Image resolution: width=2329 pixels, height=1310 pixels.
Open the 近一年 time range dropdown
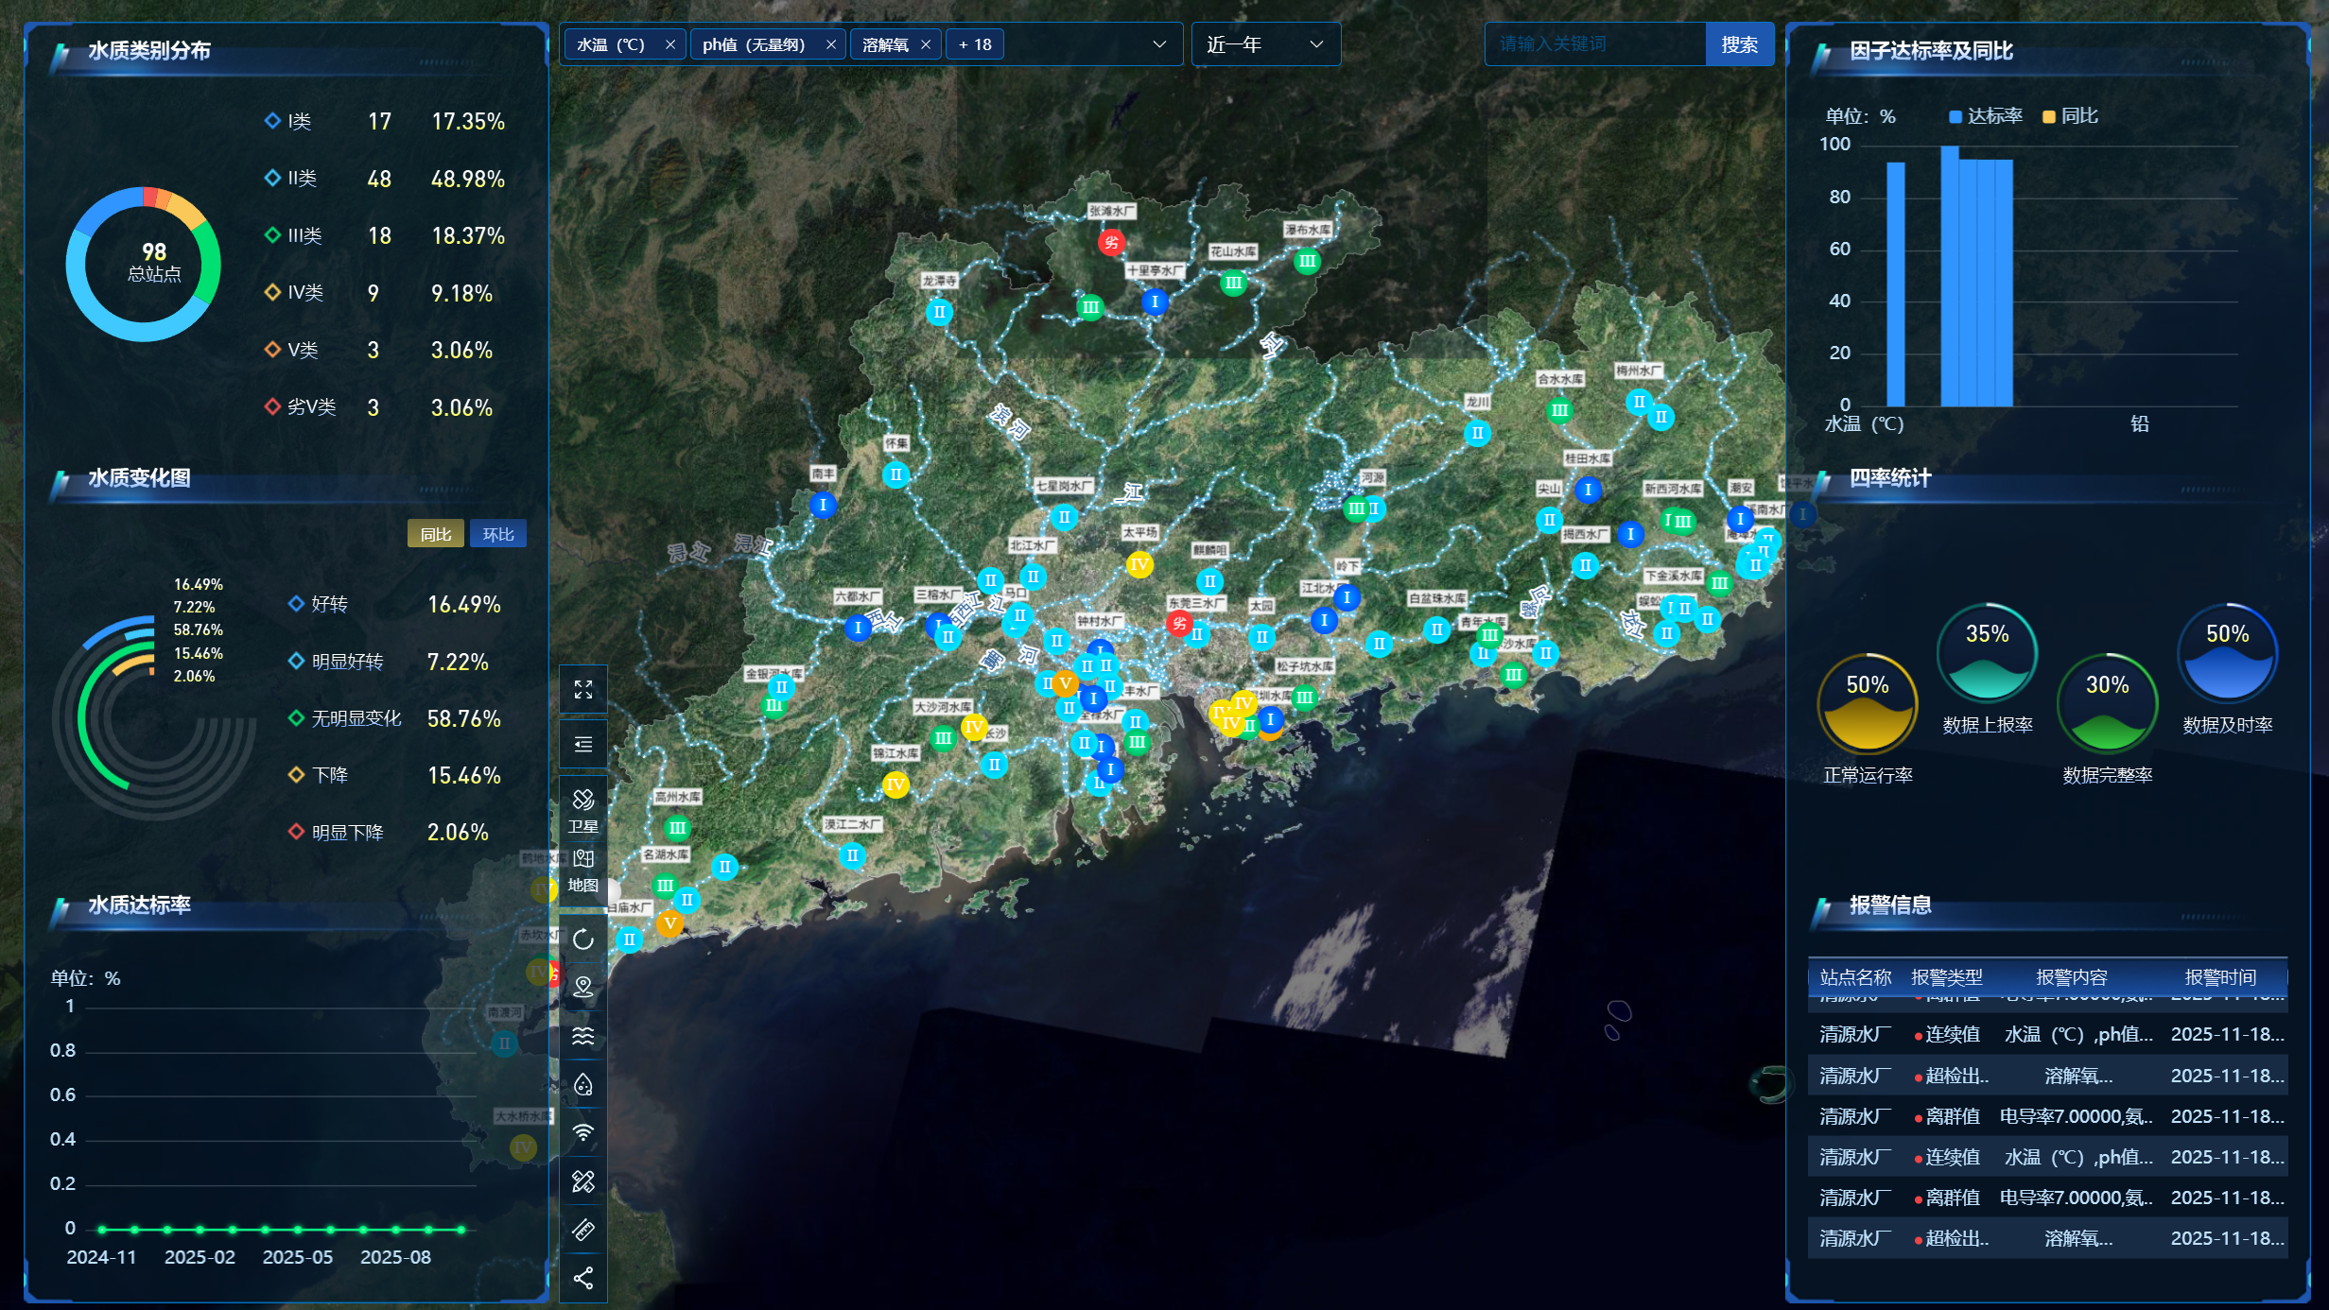click(1265, 44)
